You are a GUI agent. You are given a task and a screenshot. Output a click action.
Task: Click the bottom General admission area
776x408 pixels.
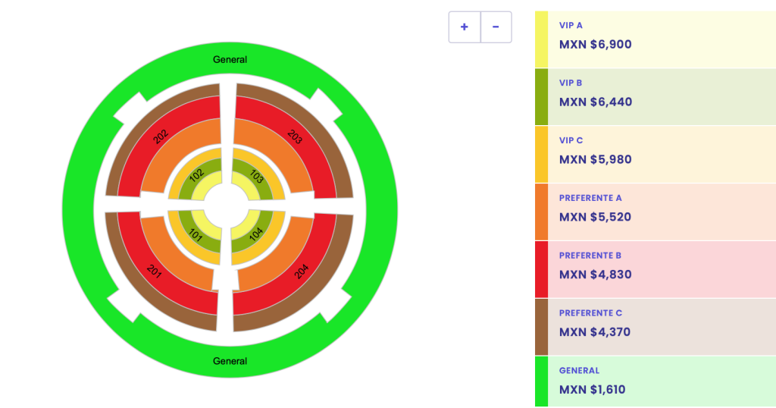(x=230, y=361)
